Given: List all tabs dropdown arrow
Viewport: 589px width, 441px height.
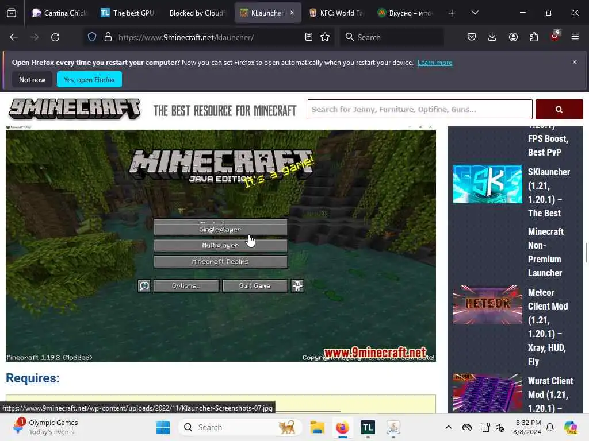Looking at the screenshot, I should (475, 13).
